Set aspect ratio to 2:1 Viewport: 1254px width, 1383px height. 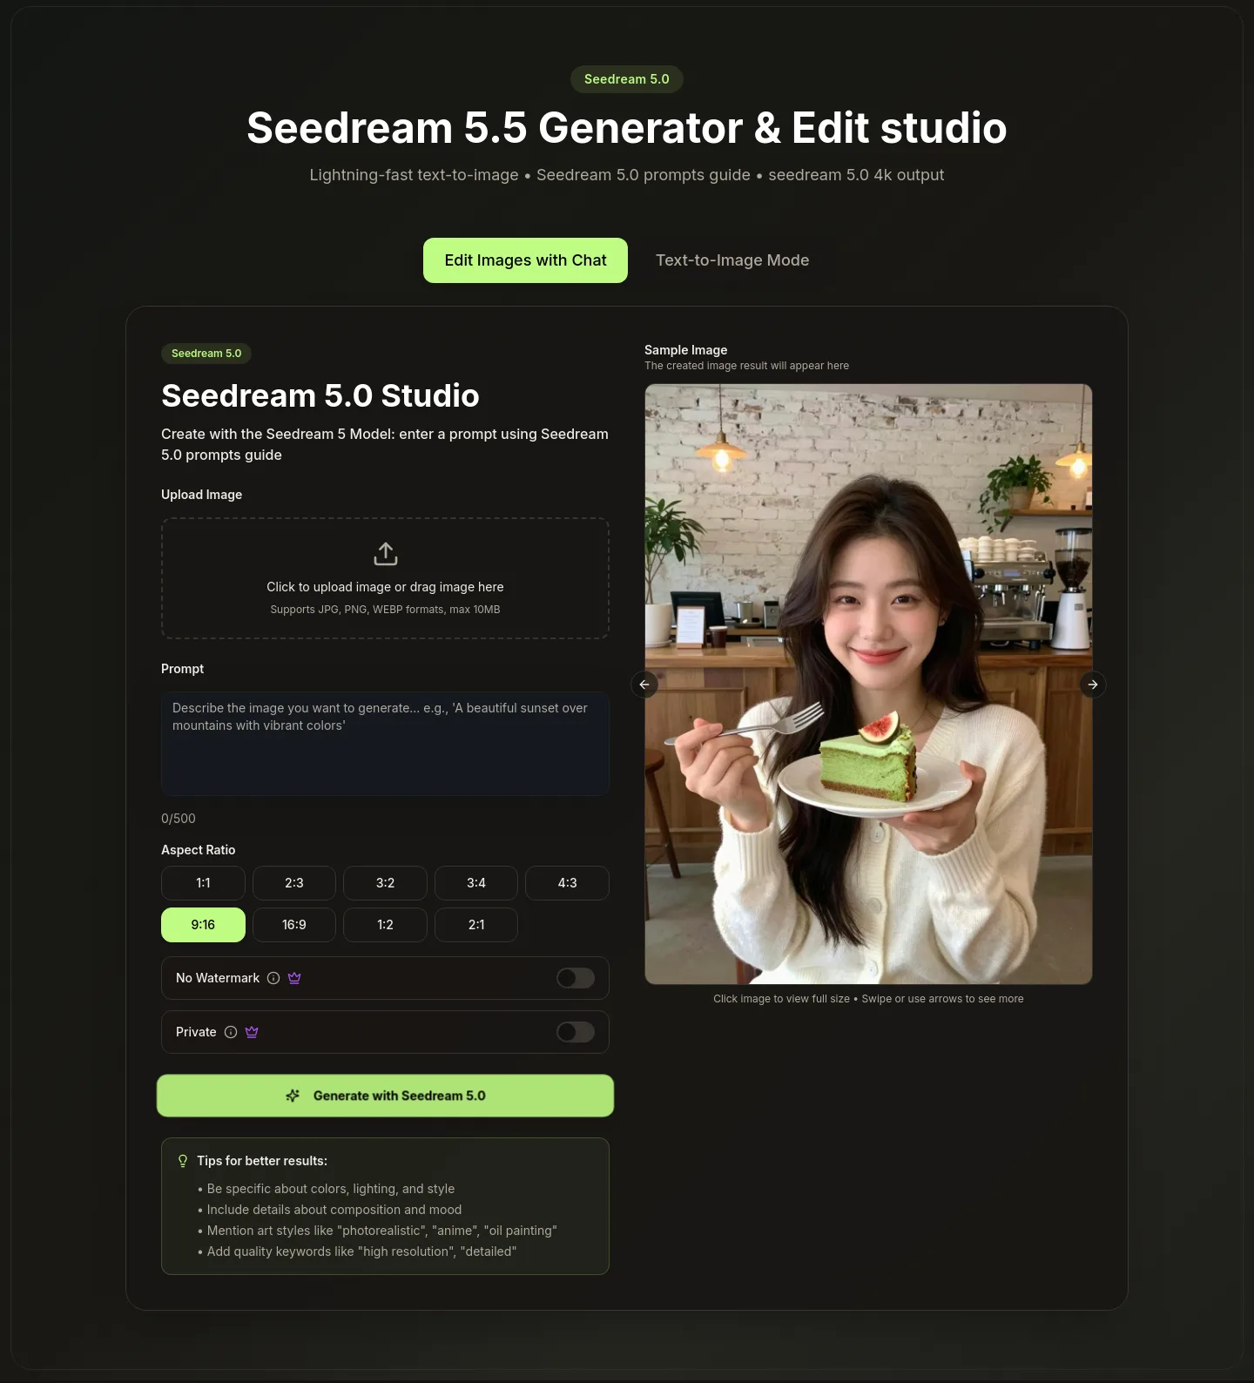476,925
